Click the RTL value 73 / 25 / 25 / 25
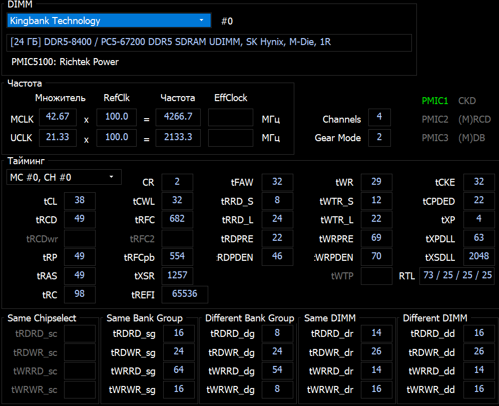Screen dimensions: 499x406 pos(457,275)
